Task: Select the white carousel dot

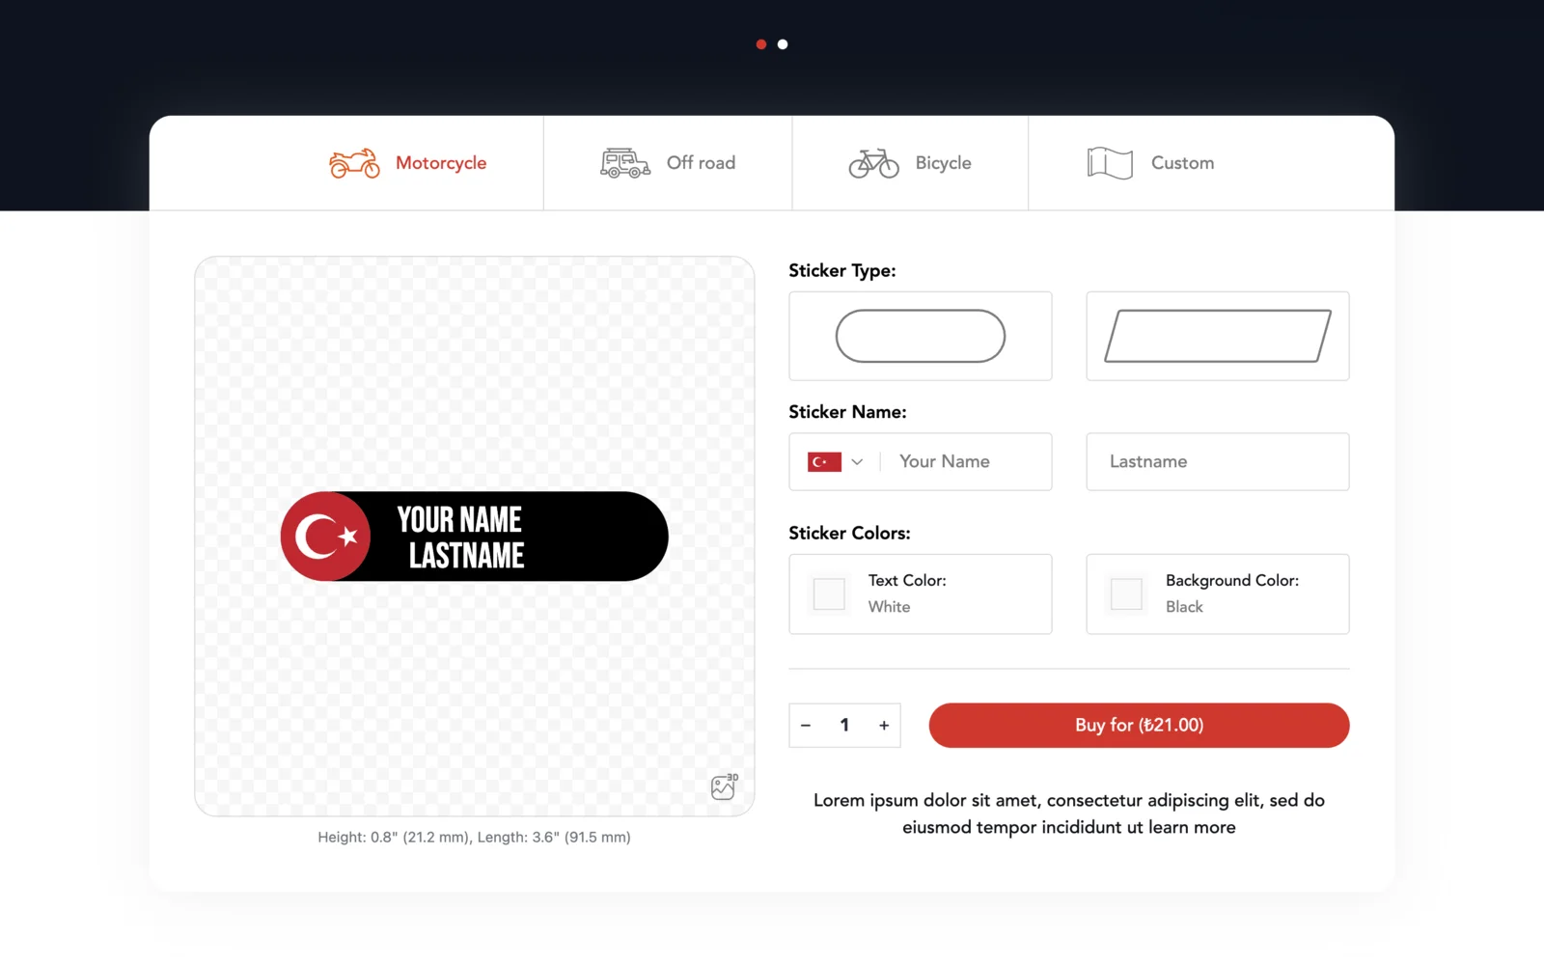Action: [x=783, y=44]
